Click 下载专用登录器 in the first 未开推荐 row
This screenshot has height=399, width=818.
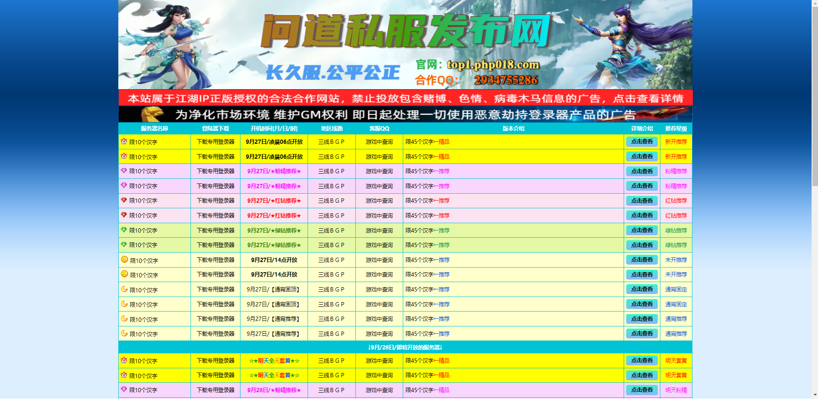216,260
